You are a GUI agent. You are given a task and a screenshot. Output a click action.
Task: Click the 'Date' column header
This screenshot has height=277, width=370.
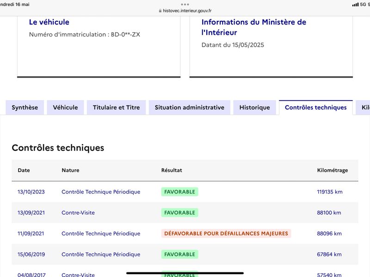click(x=24, y=170)
